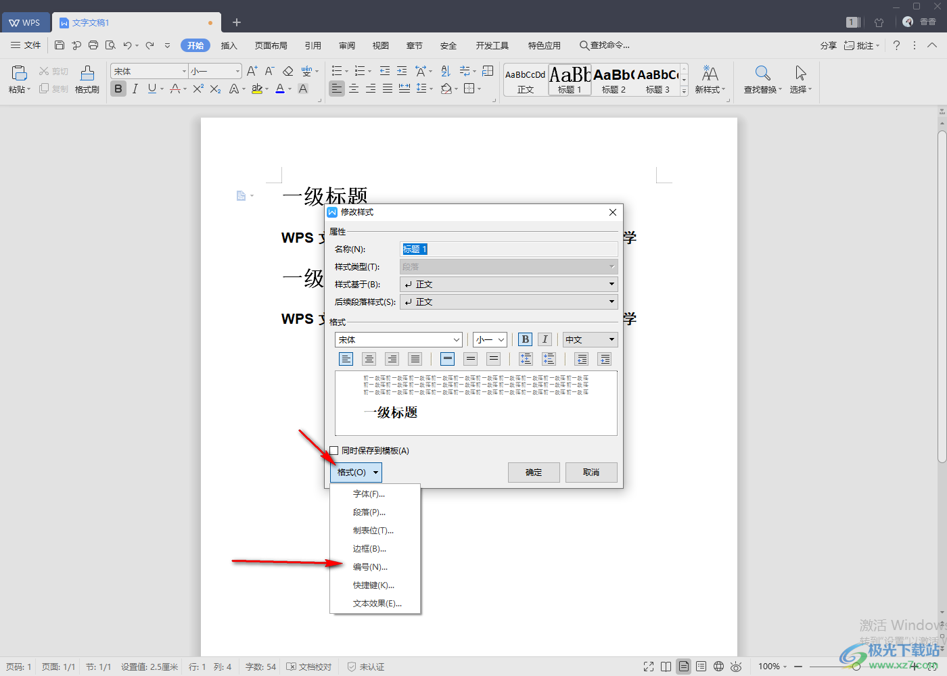Click the help question mark icon
This screenshot has height=676, width=947.
point(896,45)
